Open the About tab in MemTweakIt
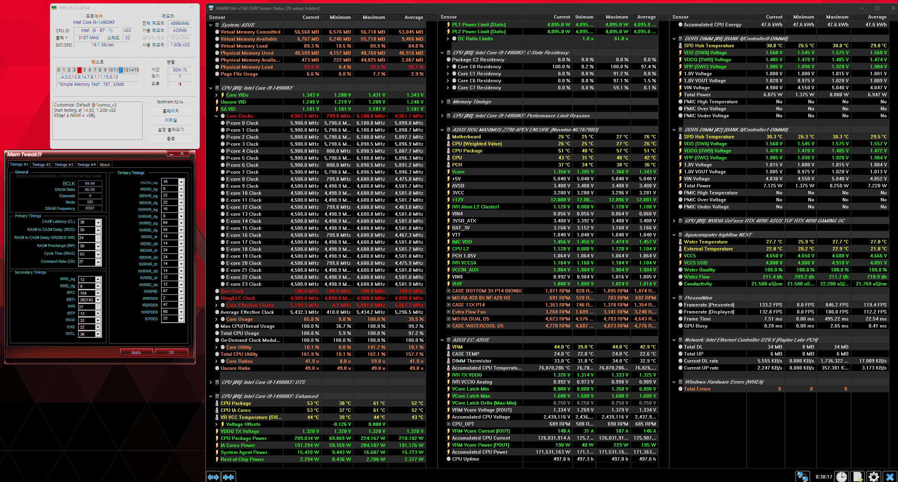The image size is (898, 482). [105, 165]
